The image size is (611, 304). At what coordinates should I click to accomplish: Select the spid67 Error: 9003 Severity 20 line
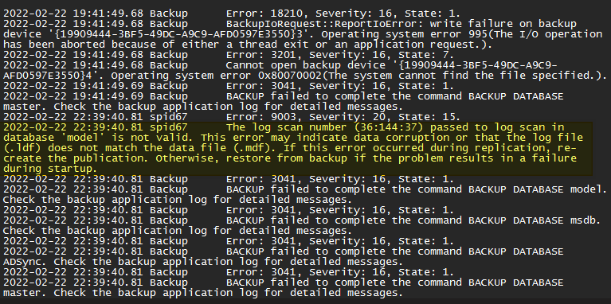pyautogui.click(x=232, y=117)
